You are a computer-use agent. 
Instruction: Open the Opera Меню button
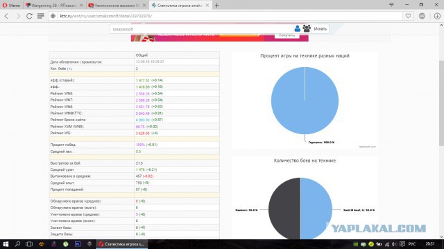coord(11,5)
